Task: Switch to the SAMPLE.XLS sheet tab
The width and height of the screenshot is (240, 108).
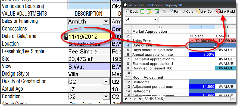Action: [x=154, y=99]
